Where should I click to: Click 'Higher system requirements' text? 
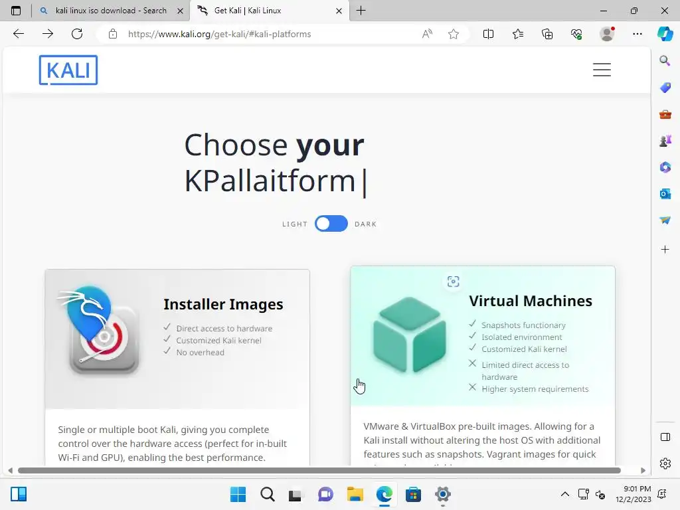535,389
